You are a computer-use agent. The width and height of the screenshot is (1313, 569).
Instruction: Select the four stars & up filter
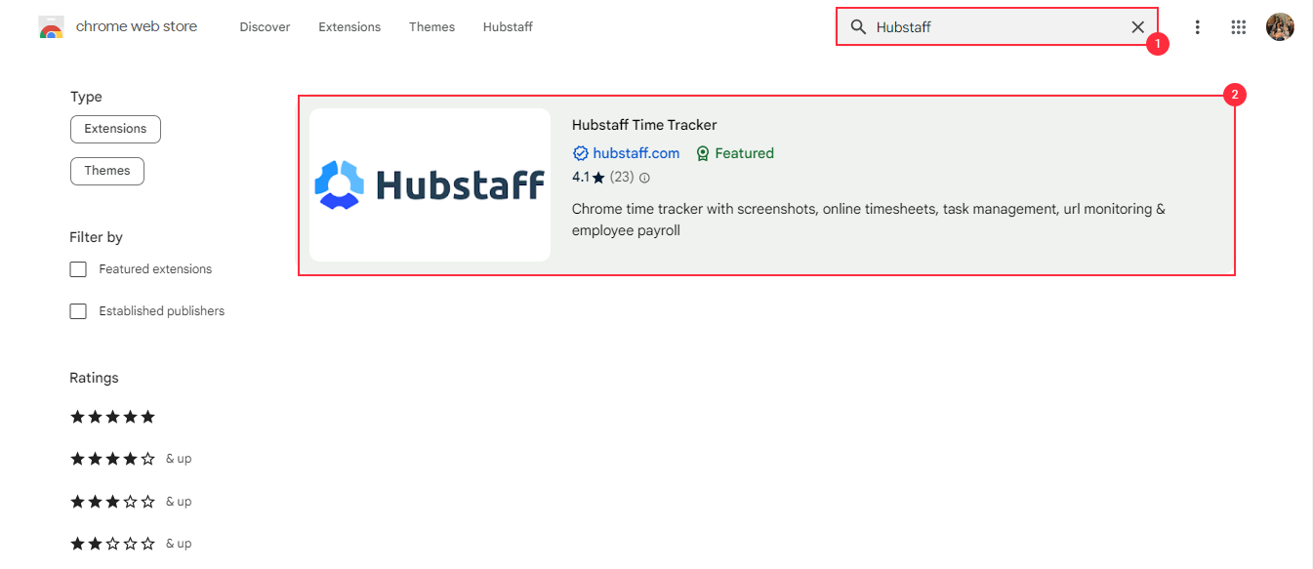coord(131,459)
